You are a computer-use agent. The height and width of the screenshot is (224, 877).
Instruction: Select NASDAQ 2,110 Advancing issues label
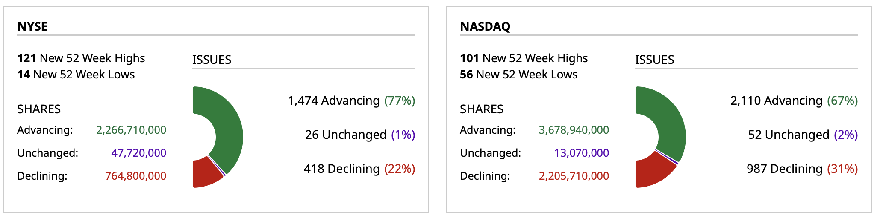tap(794, 101)
